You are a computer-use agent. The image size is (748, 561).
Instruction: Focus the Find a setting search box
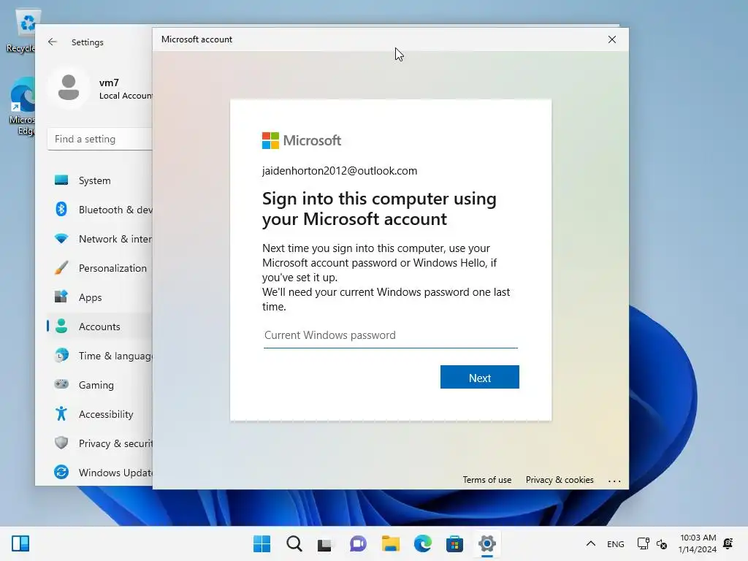point(99,139)
